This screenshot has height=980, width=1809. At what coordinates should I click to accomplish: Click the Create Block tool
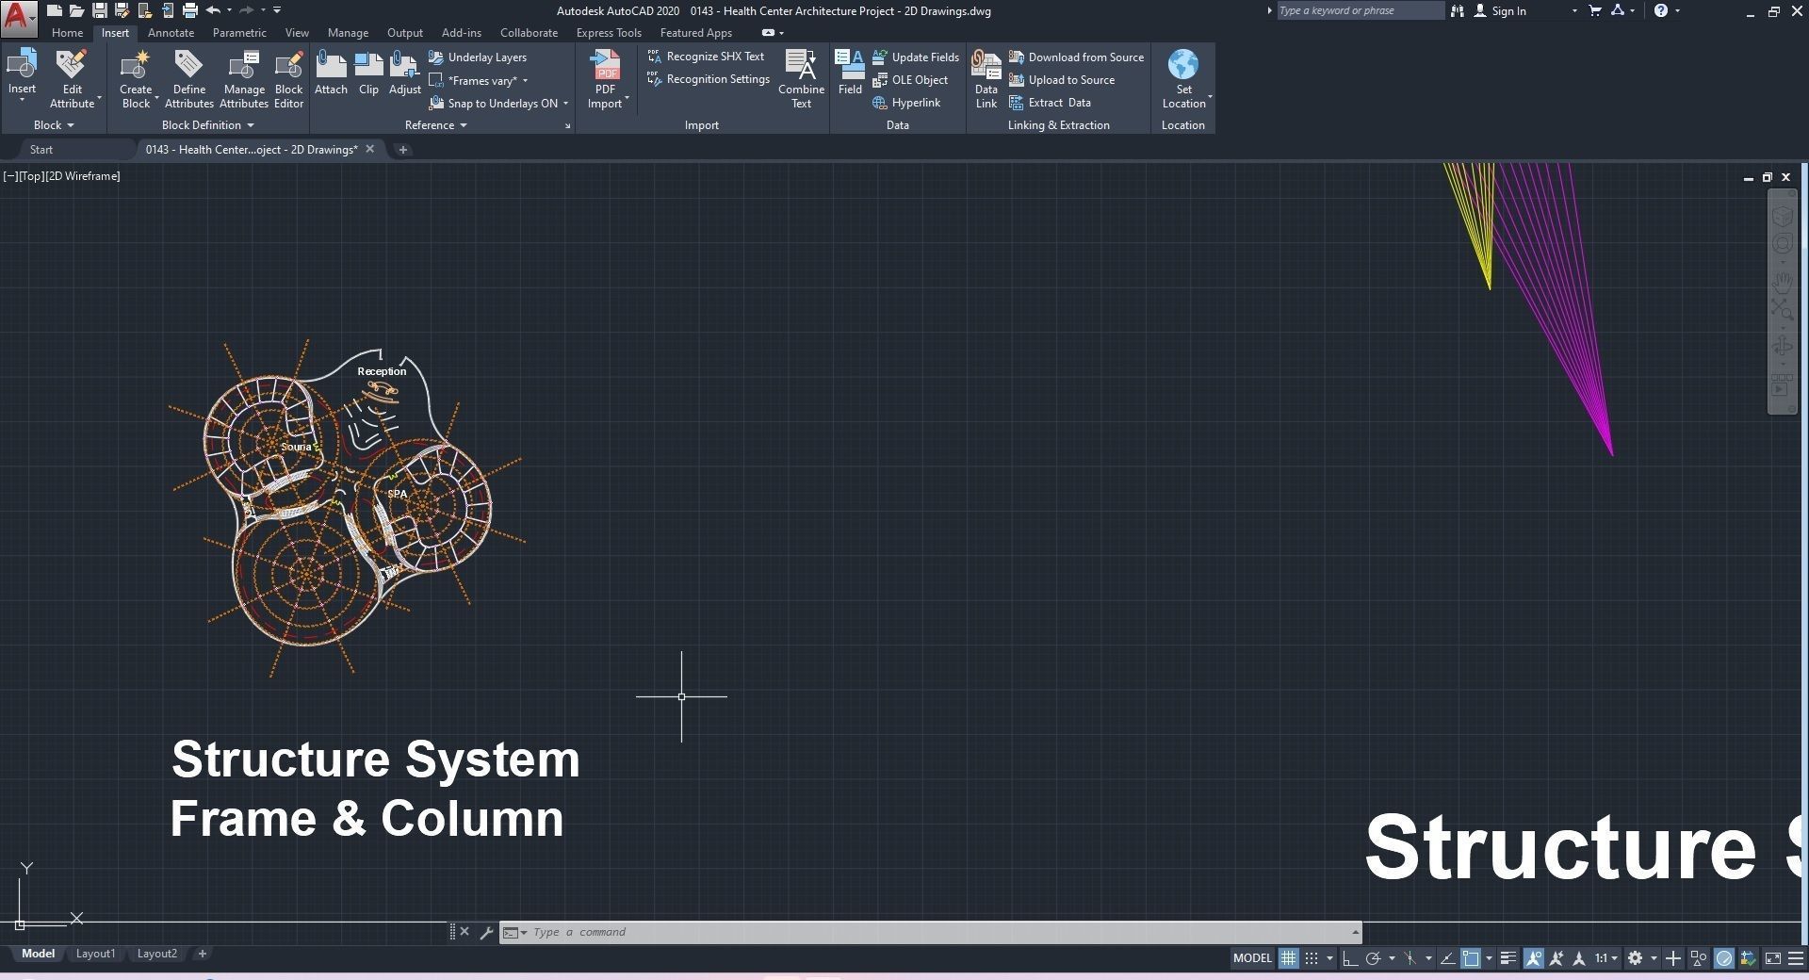click(x=136, y=80)
